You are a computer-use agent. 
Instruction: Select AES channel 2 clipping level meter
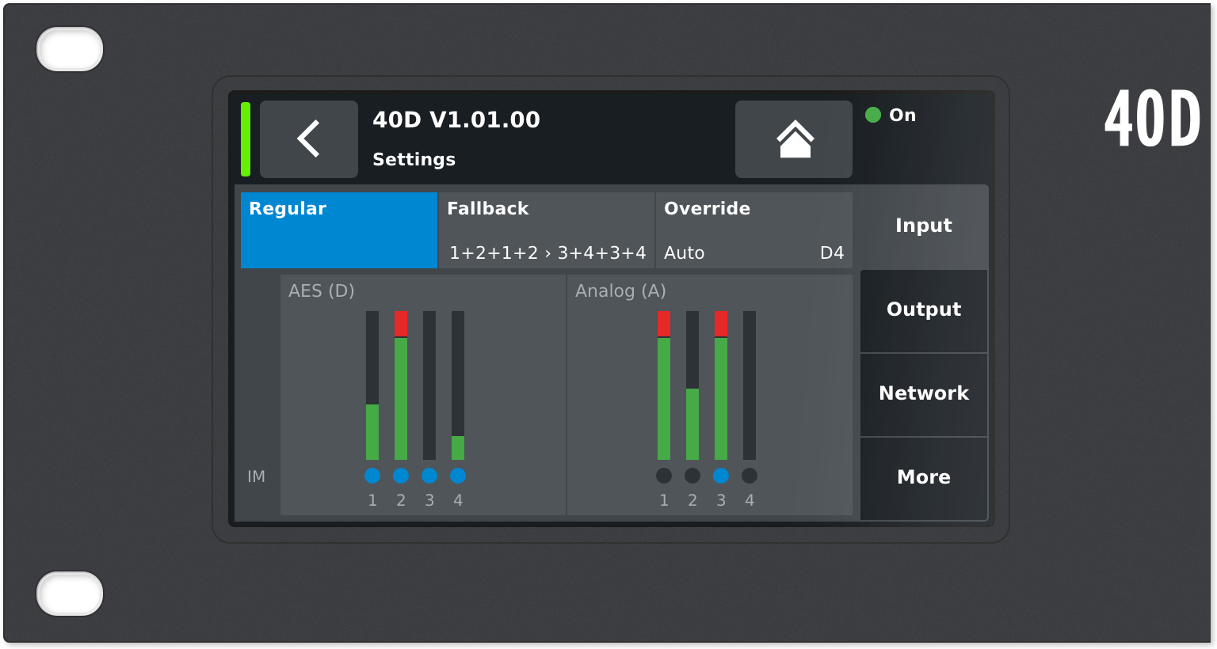(401, 385)
